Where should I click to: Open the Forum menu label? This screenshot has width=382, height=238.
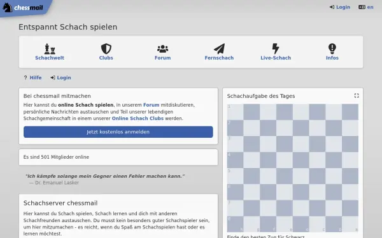coord(162,58)
